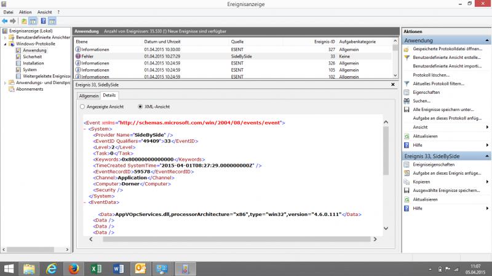The width and height of the screenshot is (492, 276).
Task: Click the Aktuelles Protokoll filtern funnel icon
Action: pos(407,84)
